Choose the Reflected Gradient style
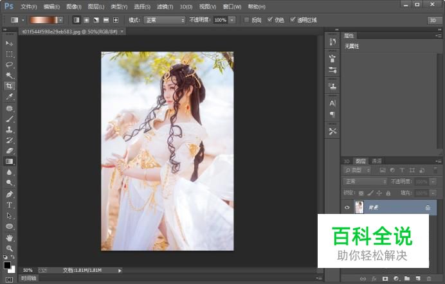The image size is (445, 284). click(x=106, y=20)
